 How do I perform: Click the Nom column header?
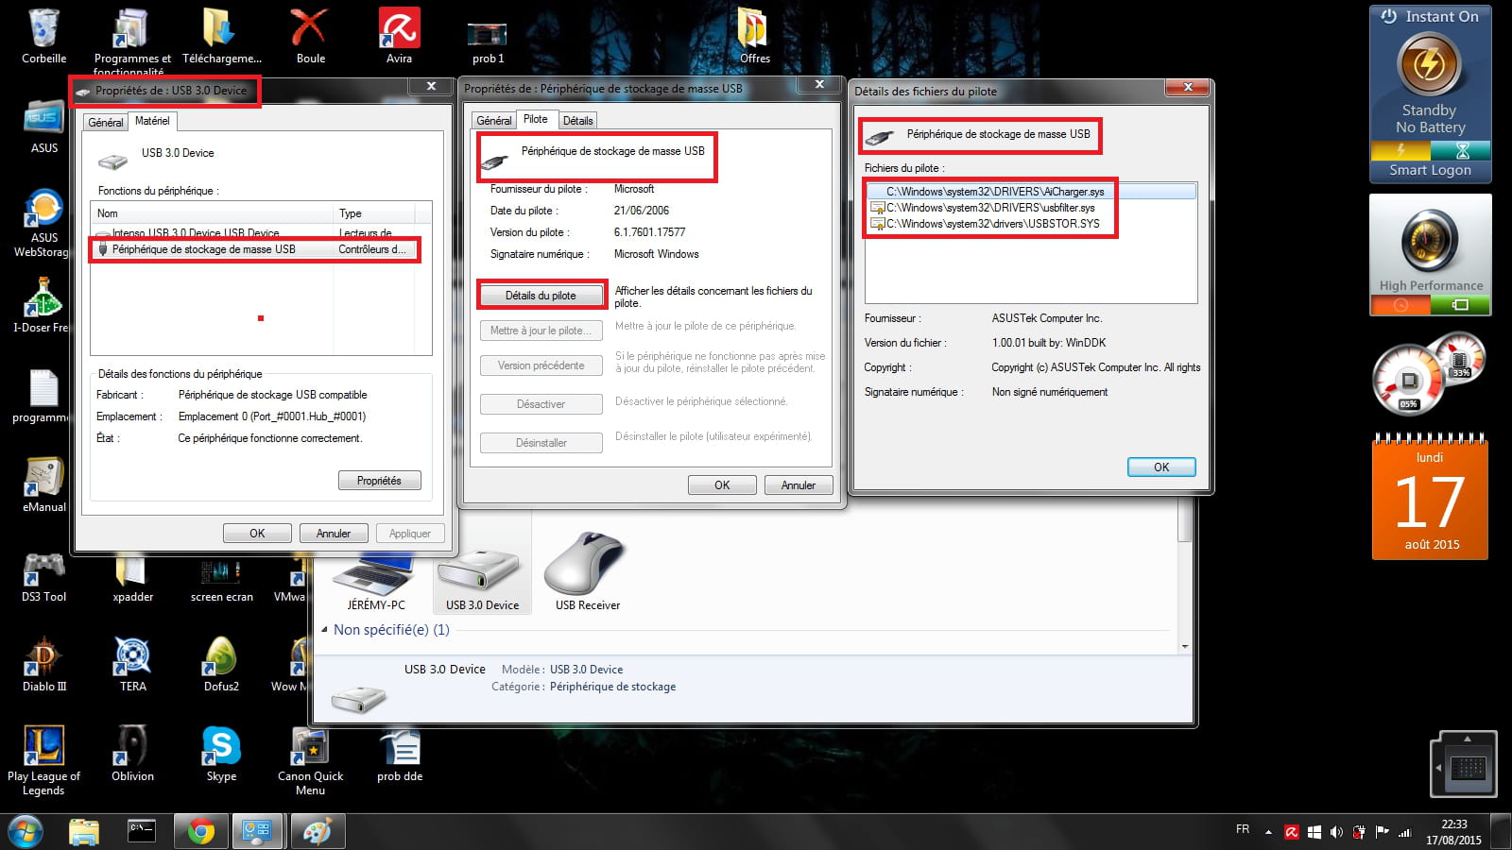(x=213, y=213)
